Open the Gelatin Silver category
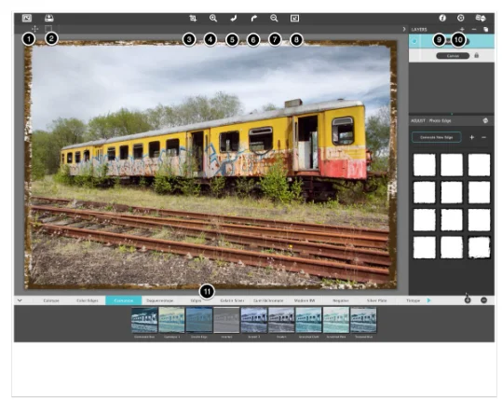 coord(232,300)
